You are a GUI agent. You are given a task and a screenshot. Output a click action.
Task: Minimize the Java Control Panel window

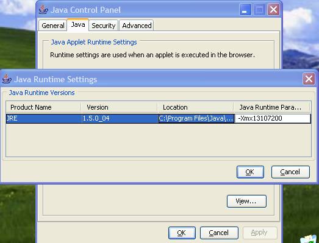click(245, 10)
